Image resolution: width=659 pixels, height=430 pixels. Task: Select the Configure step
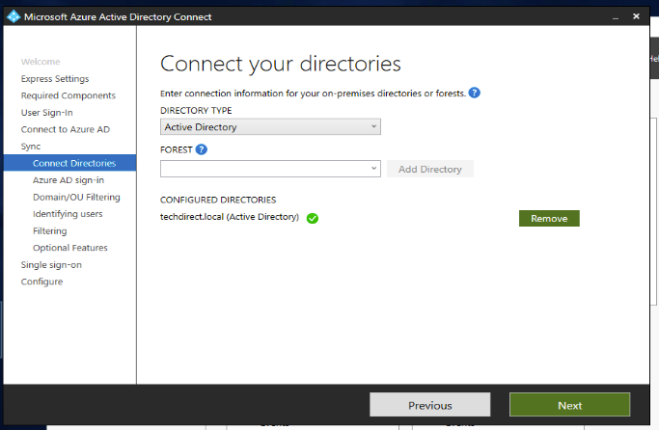click(41, 282)
